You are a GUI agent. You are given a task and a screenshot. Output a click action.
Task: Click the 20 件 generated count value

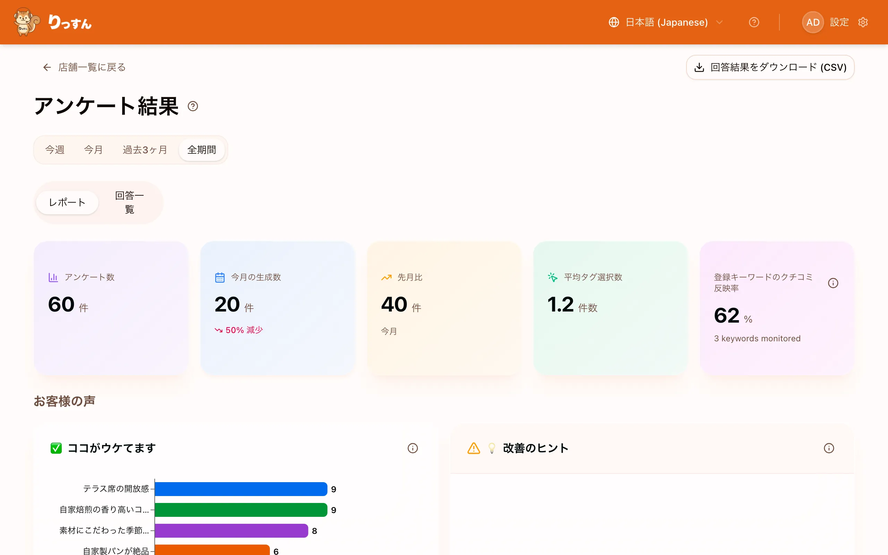(234, 305)
